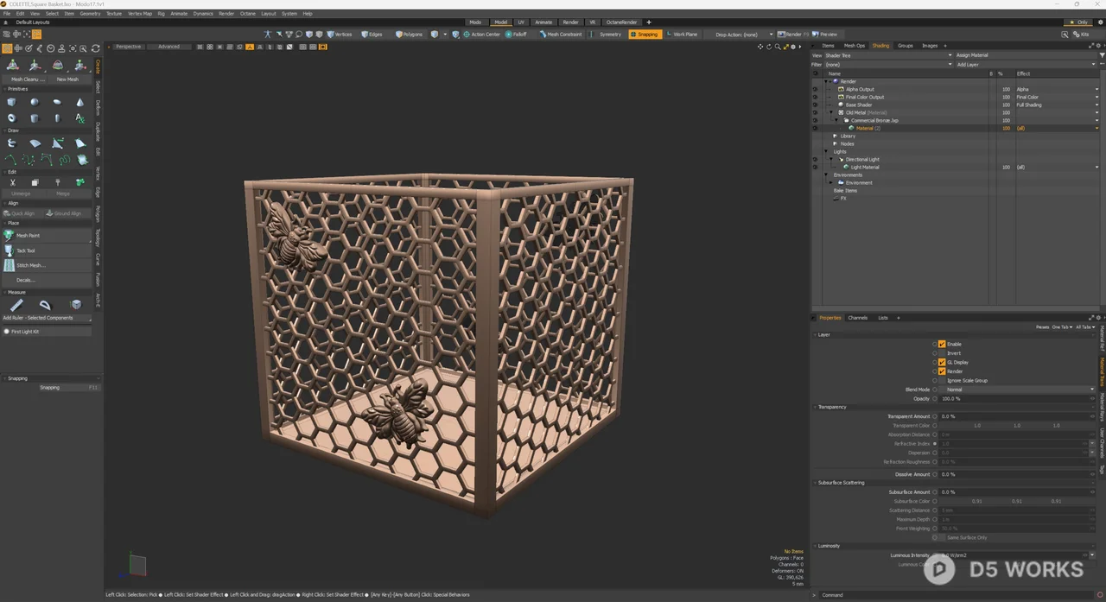
Task: Toggle visibility of Base Shader layer
Action: [x=815, y=105]
